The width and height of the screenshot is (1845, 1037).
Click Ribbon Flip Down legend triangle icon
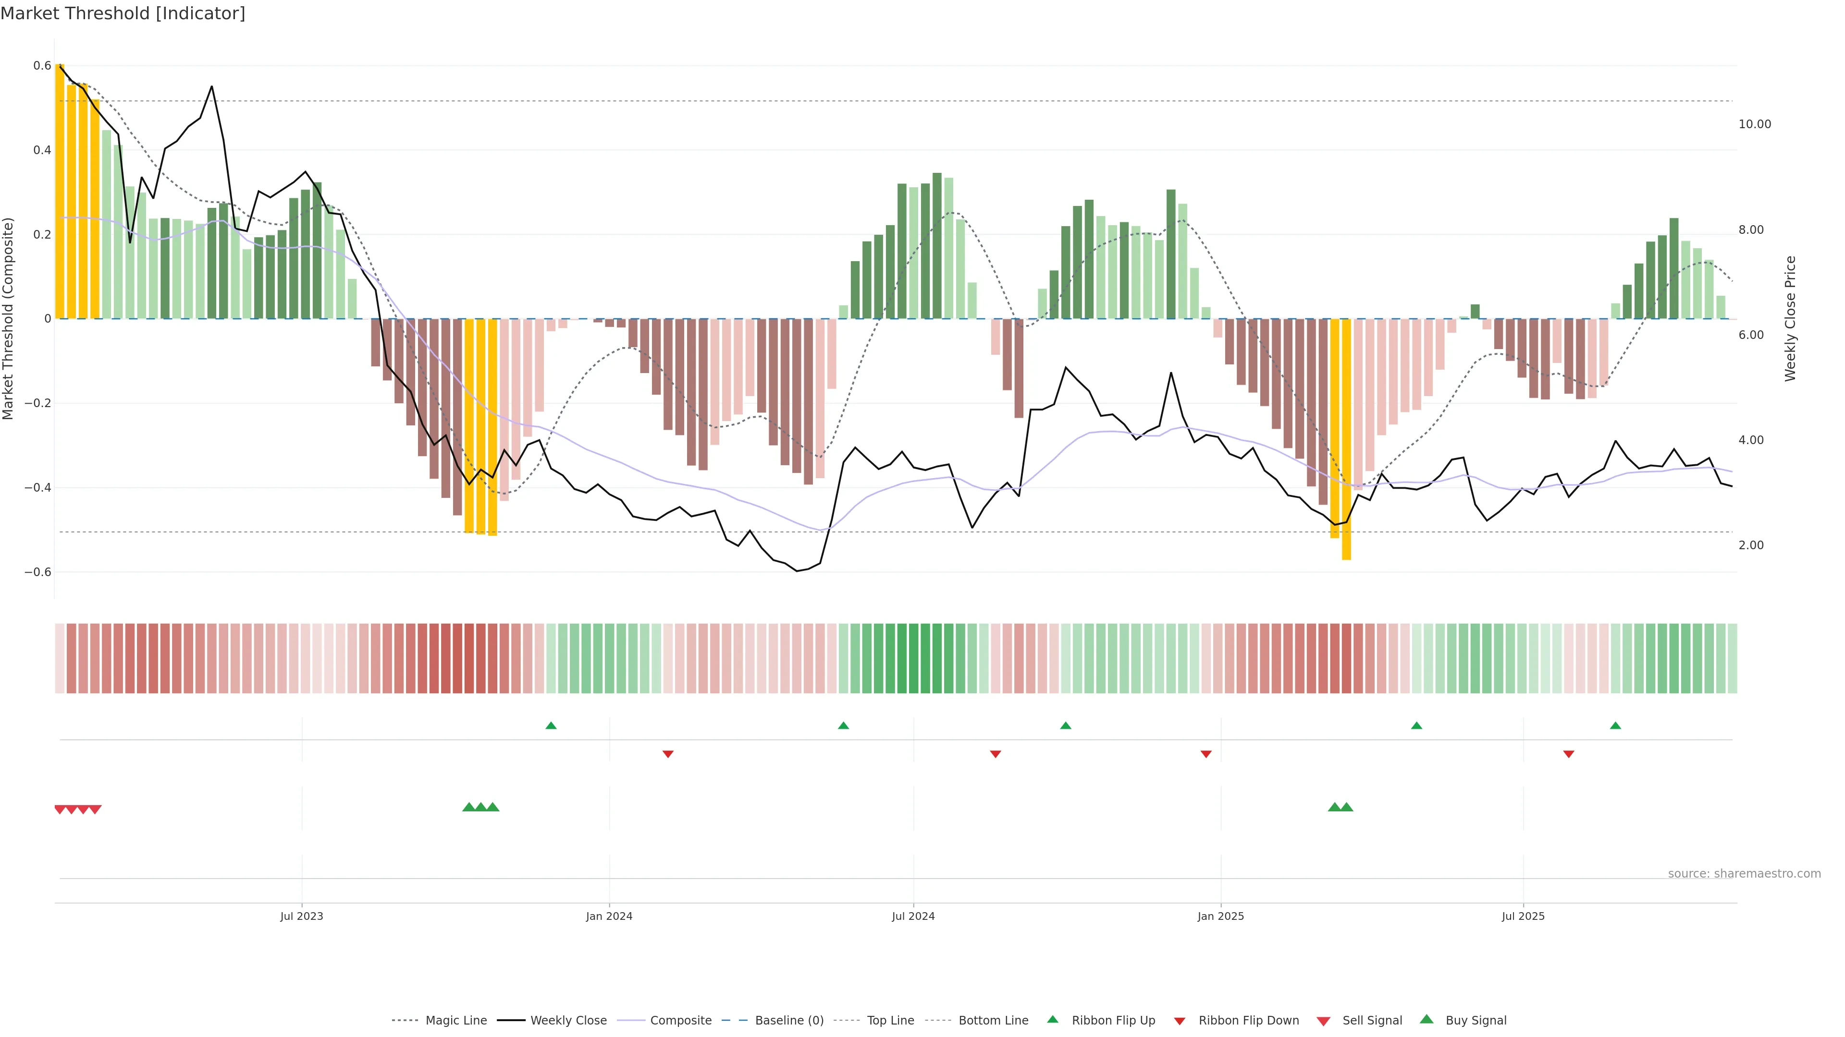click(1180, 1021)
